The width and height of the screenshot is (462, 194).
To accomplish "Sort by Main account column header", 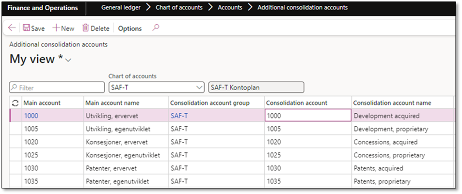I will pyautogui.click(x=43, y=103).
